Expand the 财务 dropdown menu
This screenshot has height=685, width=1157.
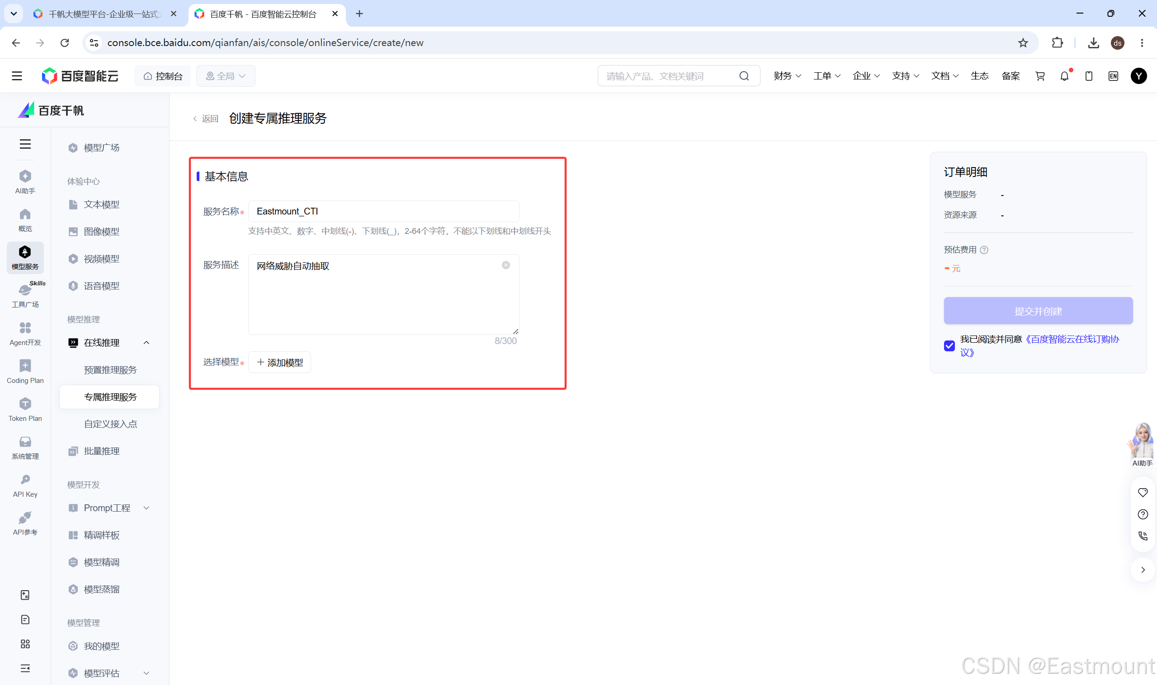pos(788,76)
